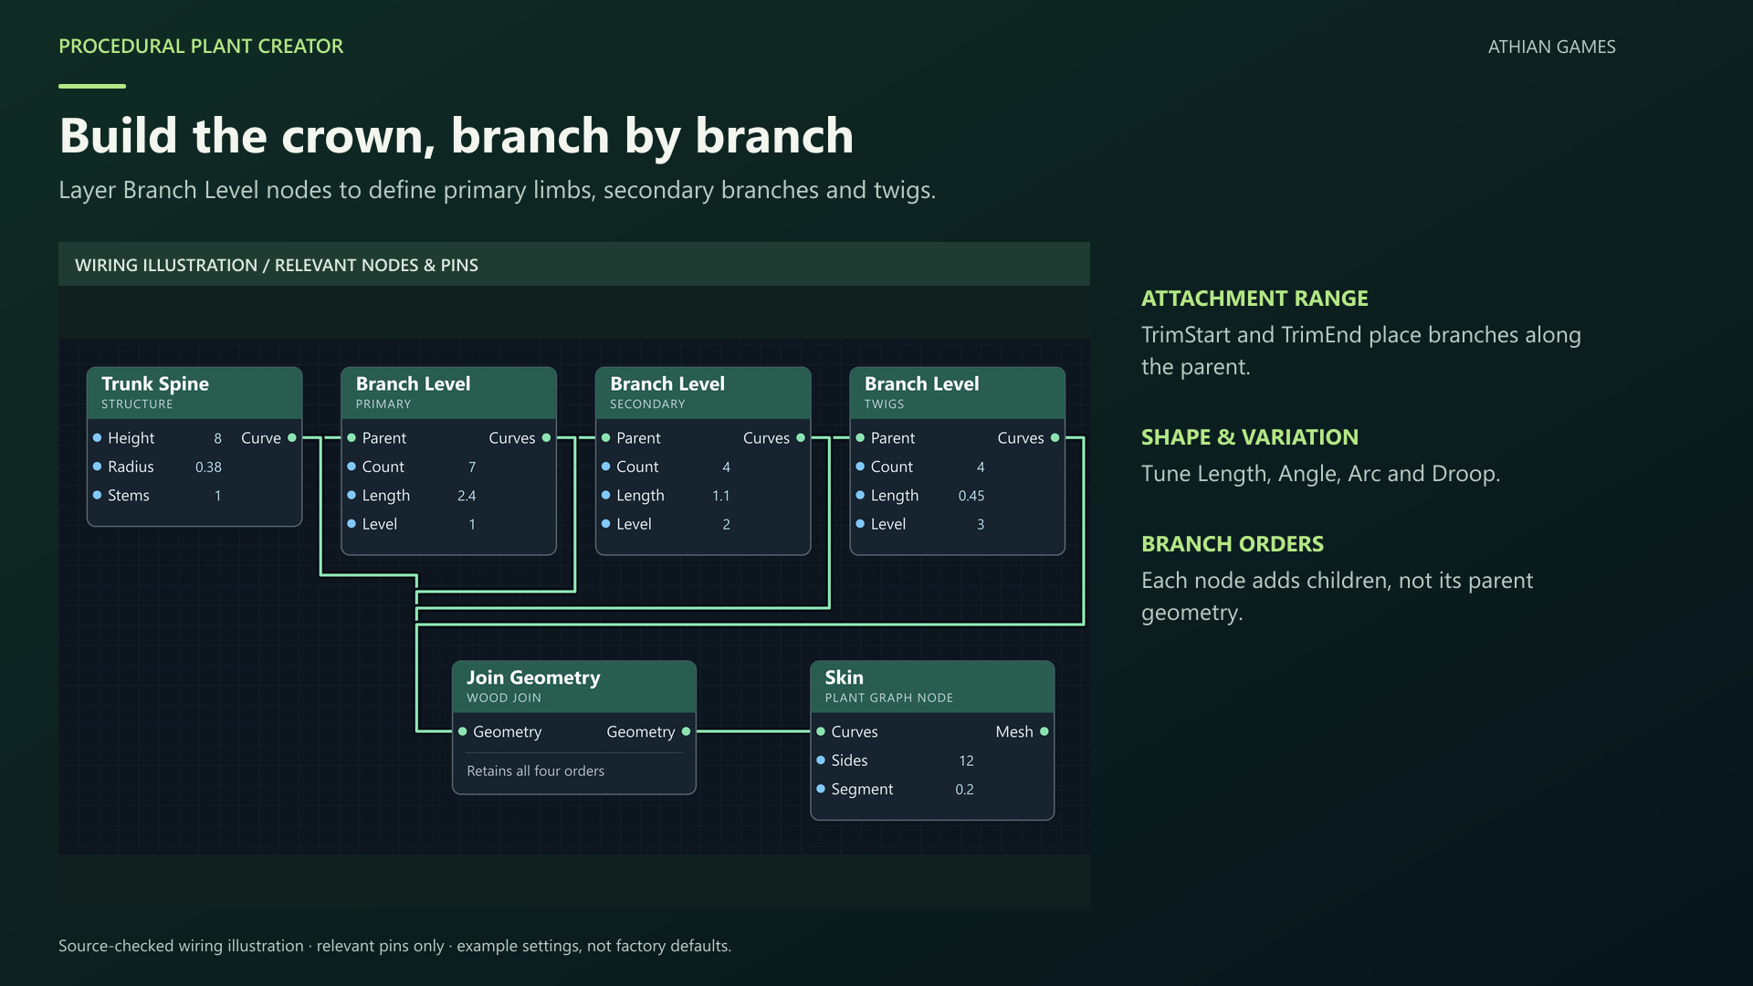Click the Sides input pin on Skin node
The image size is (1753, 986).
(x=821, y=760)
